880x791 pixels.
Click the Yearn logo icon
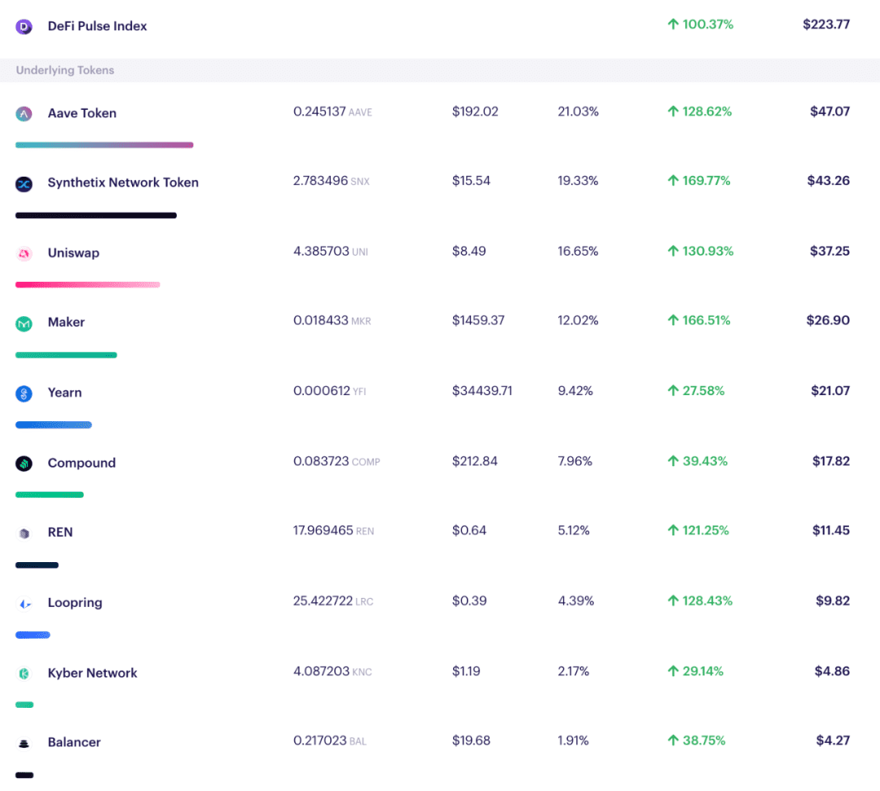[24, 393]
